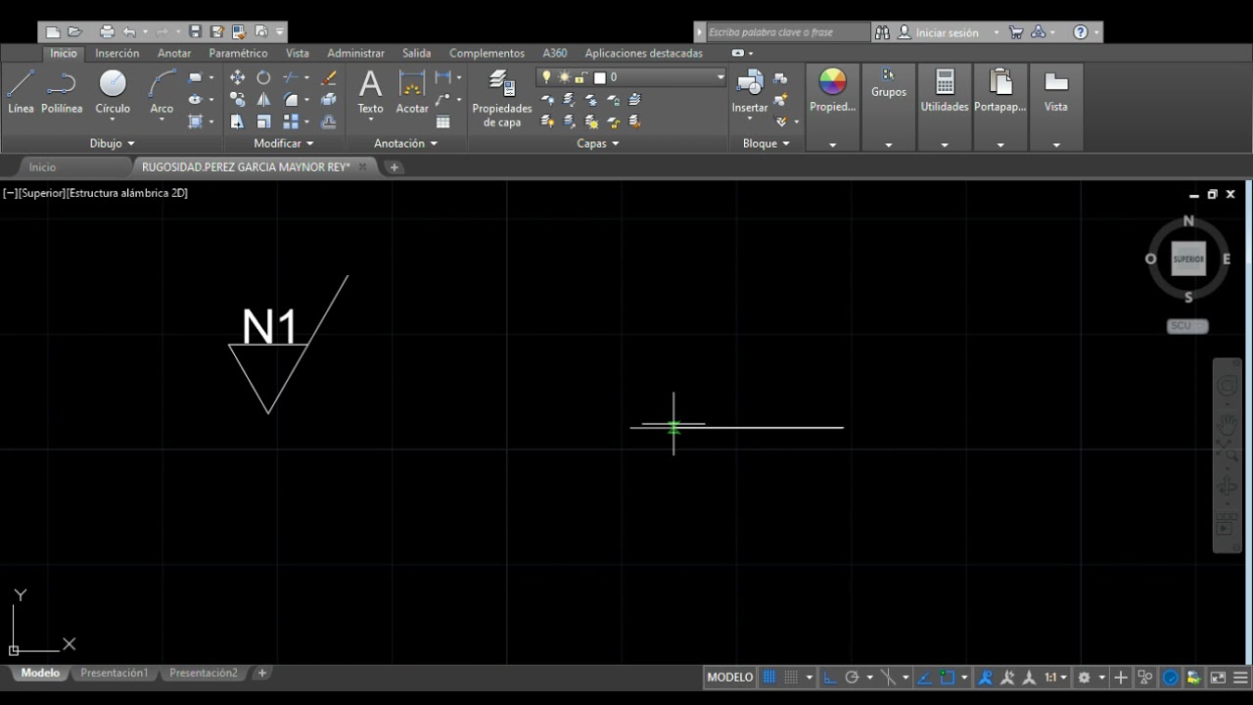Toggle polar tracking in status bar

pos(852,677)
